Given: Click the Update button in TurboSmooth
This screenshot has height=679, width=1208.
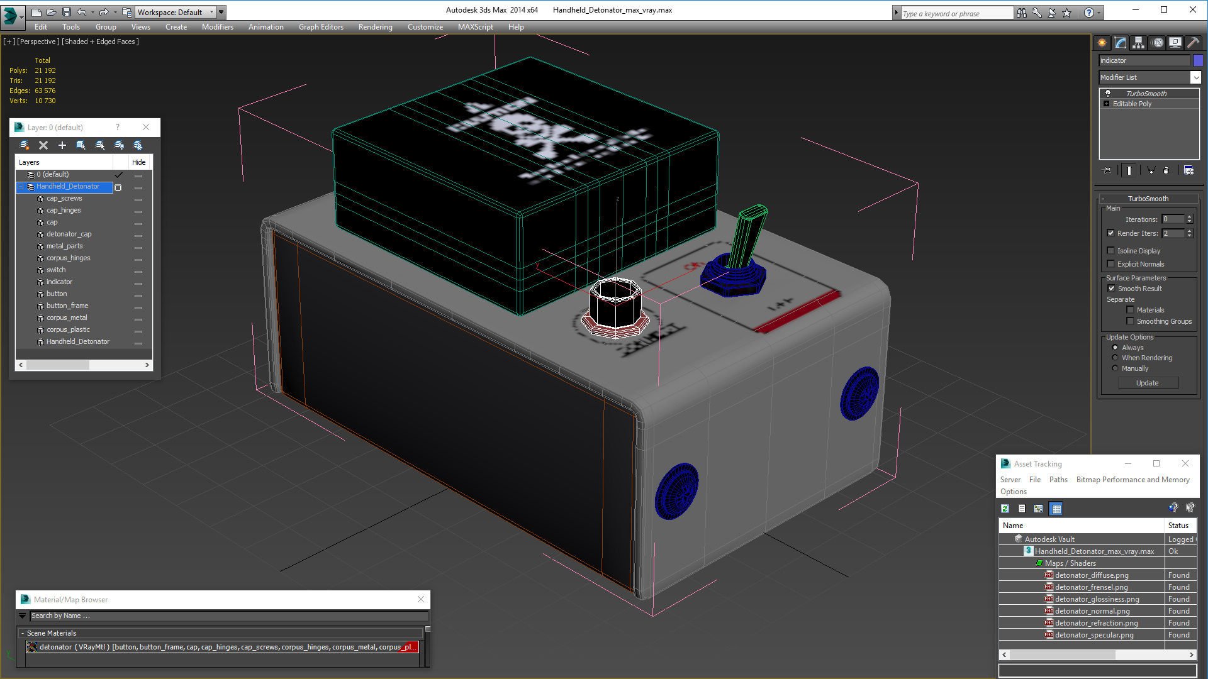Looking at the screenshot, I should (x=1147, y=383).
